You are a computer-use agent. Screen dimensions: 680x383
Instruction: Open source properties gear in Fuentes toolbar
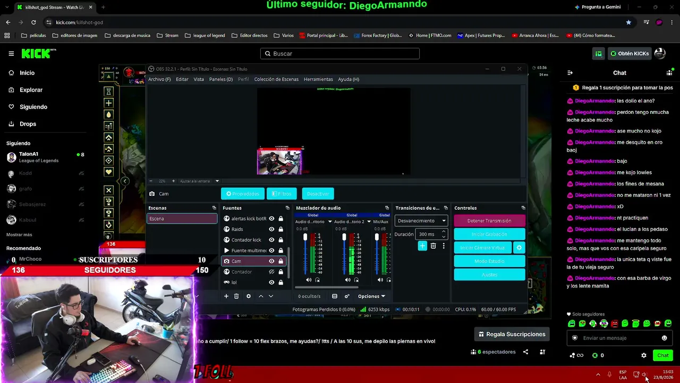[248, 296]
